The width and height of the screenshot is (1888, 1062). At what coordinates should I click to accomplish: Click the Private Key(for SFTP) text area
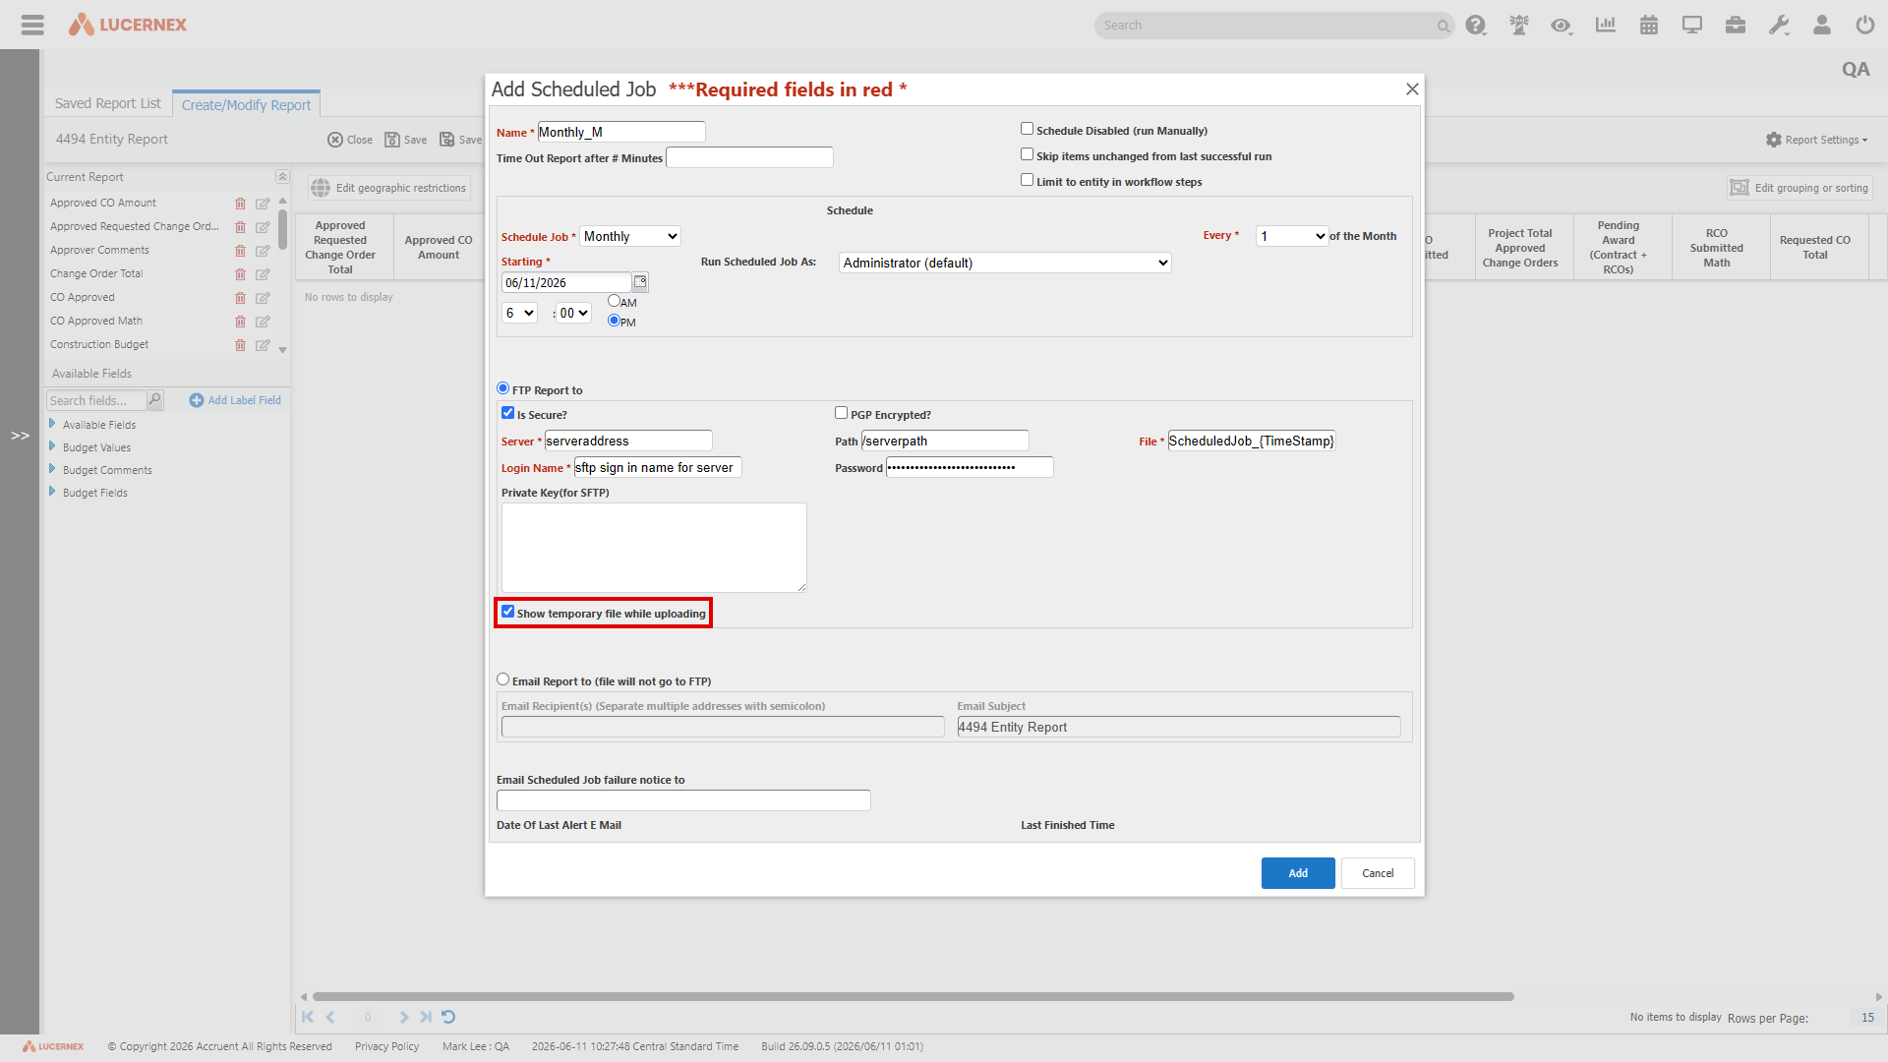(x=654, y=548)
